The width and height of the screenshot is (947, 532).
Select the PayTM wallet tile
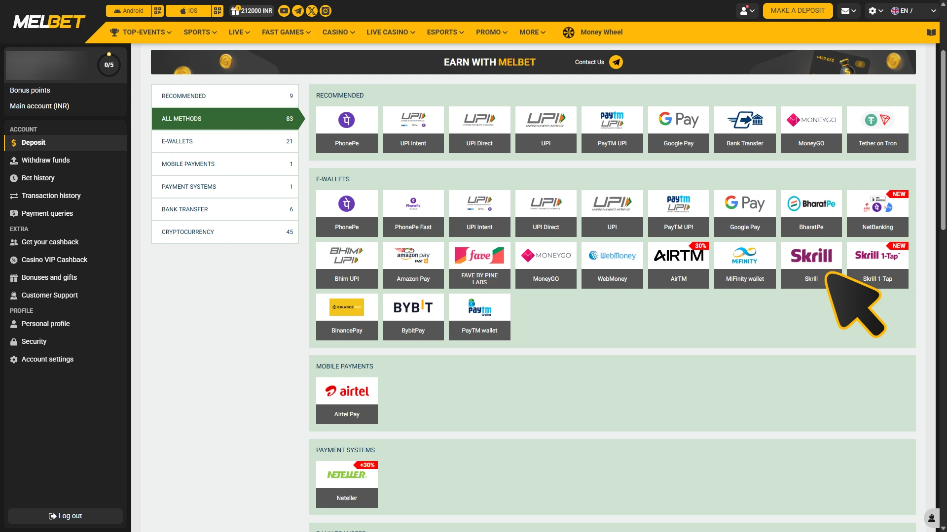[x=479, y=317]
